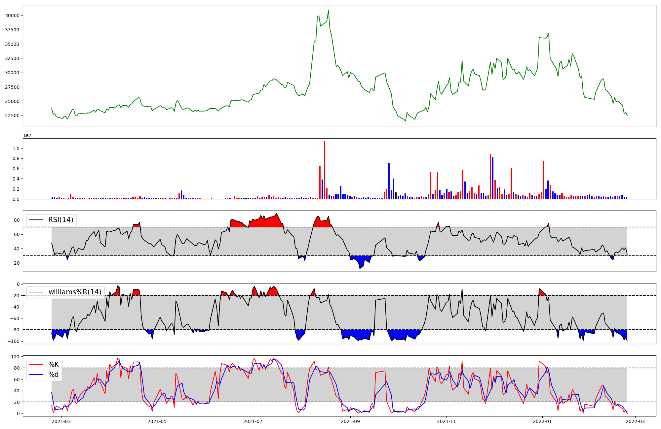Click the -100 tick on Williams %R axis
Viewport: 661px width, 429px height.
(x=14, y=341)
